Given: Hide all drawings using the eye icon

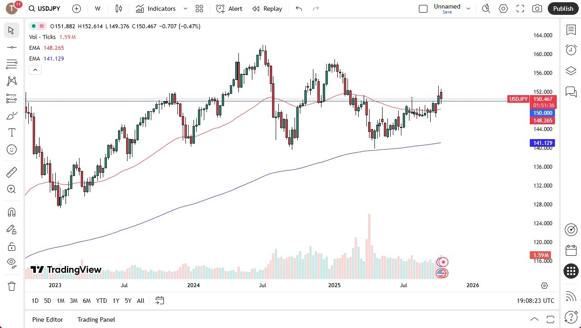Looking at the screenshot, I should tap(12, 262).
